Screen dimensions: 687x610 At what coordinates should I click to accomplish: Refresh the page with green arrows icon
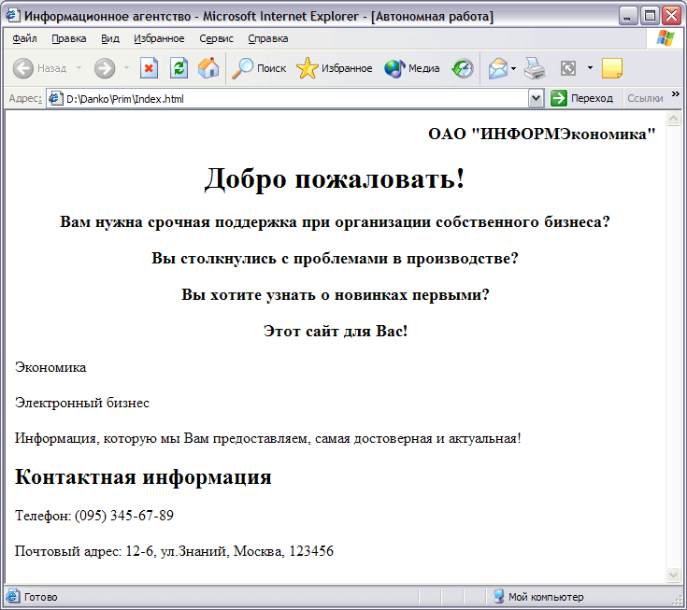click(179, 68)
